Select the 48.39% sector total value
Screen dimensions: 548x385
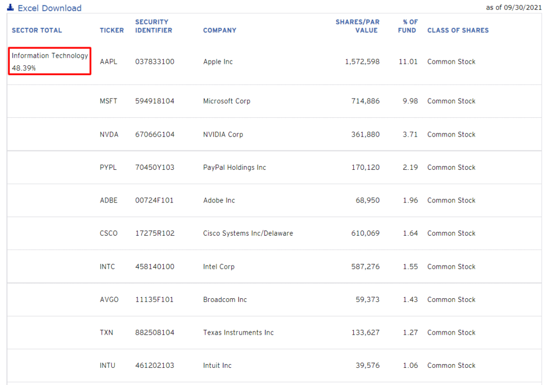[x=24, y=68]
